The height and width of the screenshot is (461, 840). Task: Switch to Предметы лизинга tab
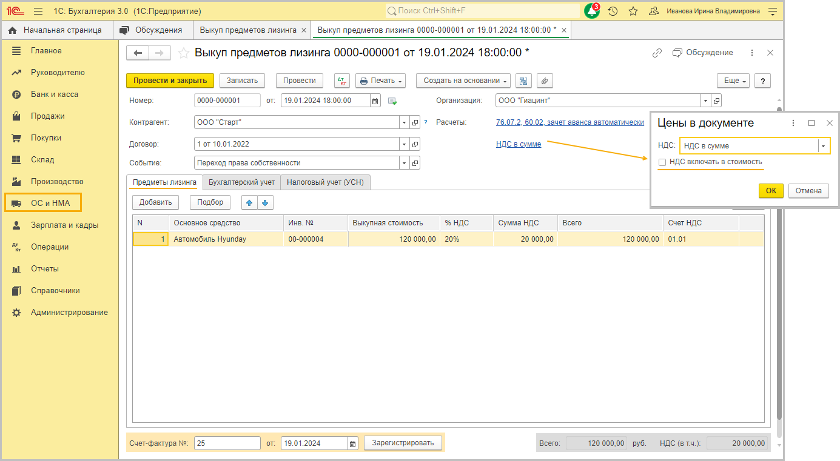click(164, 182)
